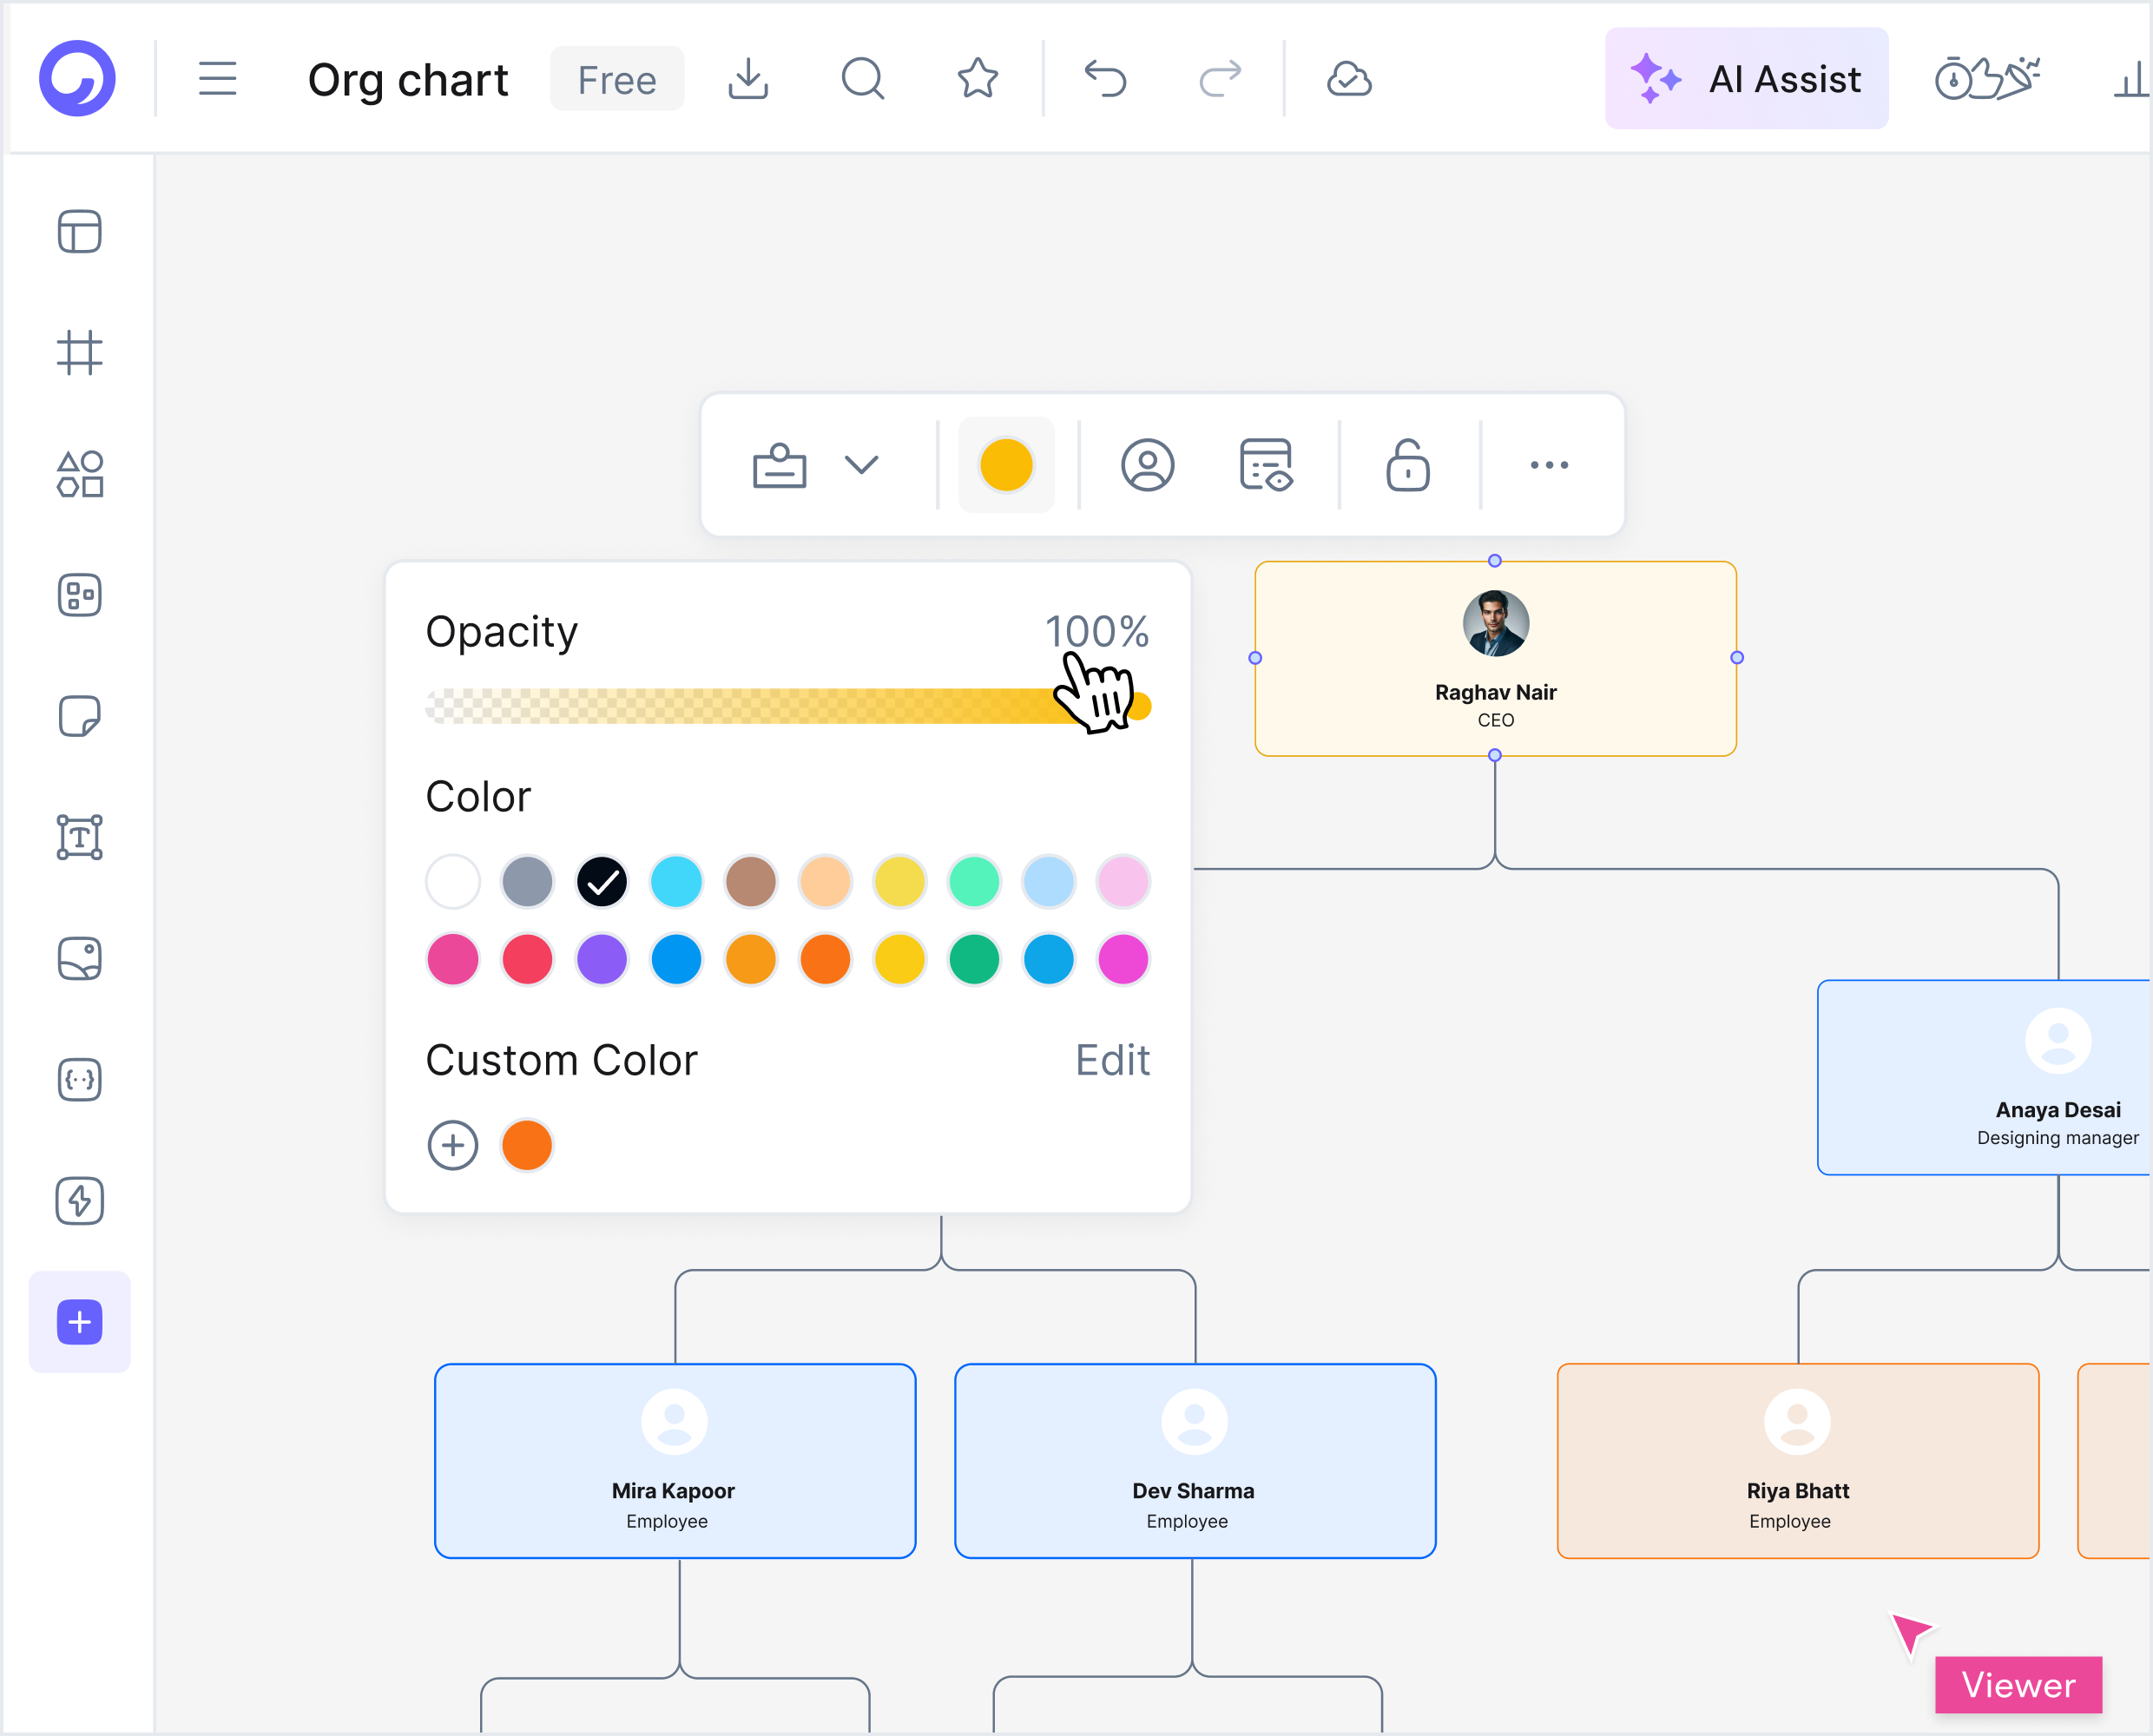2153x1736 pixels.
Task: Undo the last action
Action: click(x=1105, y=78)
